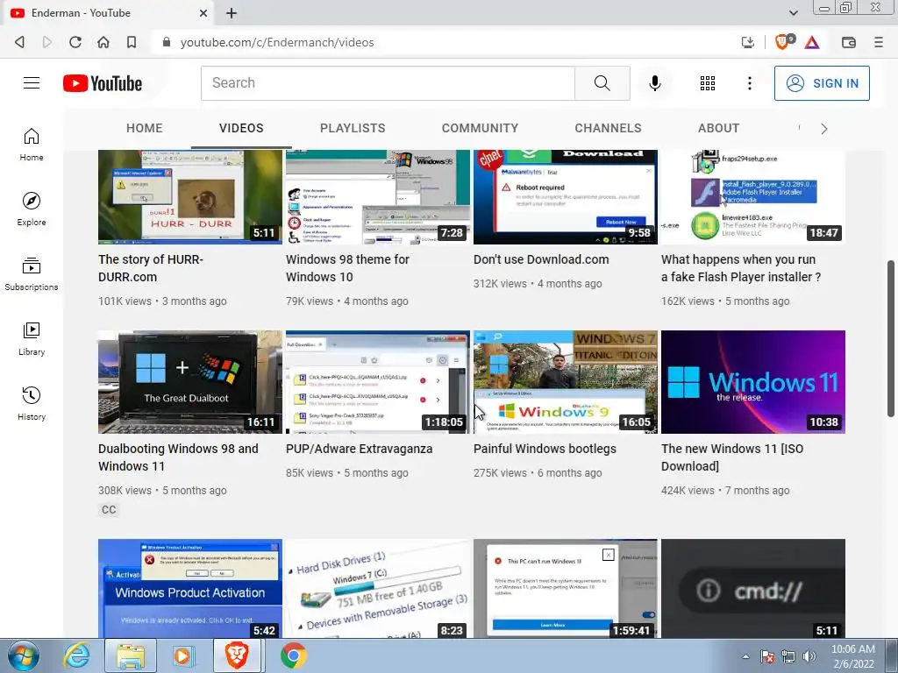Open Home in the left sidebar

[x=32, y=145]
